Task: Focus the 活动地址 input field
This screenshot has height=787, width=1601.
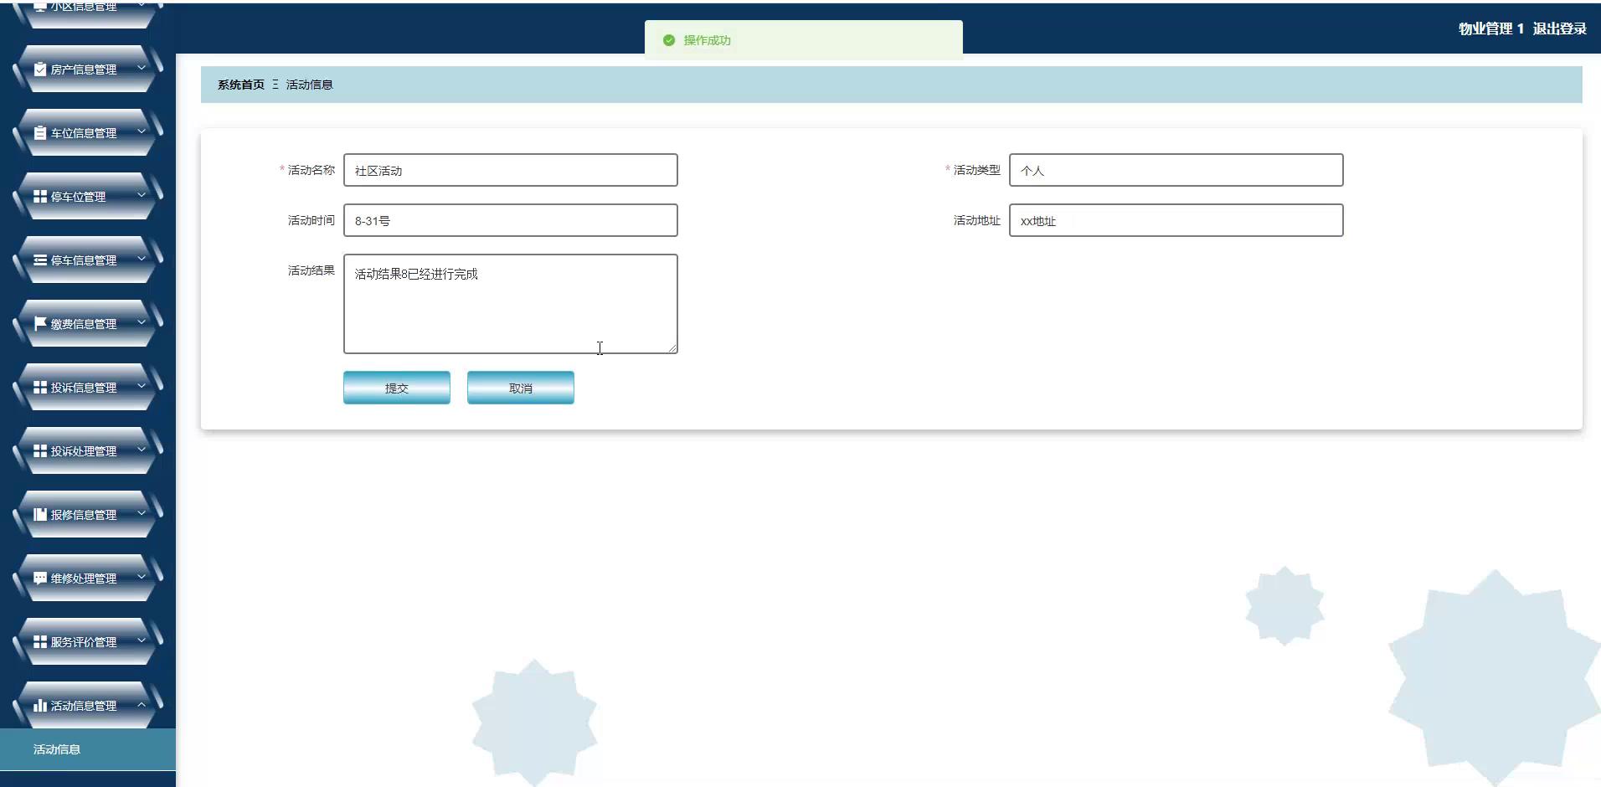Action: point(1176,220)
